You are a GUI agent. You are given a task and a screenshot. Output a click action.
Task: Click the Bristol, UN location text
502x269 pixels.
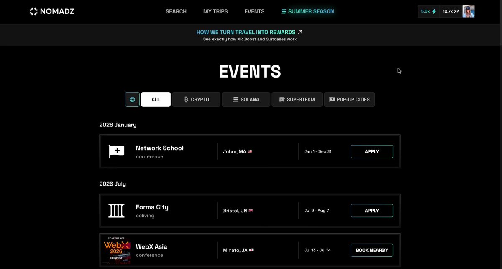click(235, 211)
